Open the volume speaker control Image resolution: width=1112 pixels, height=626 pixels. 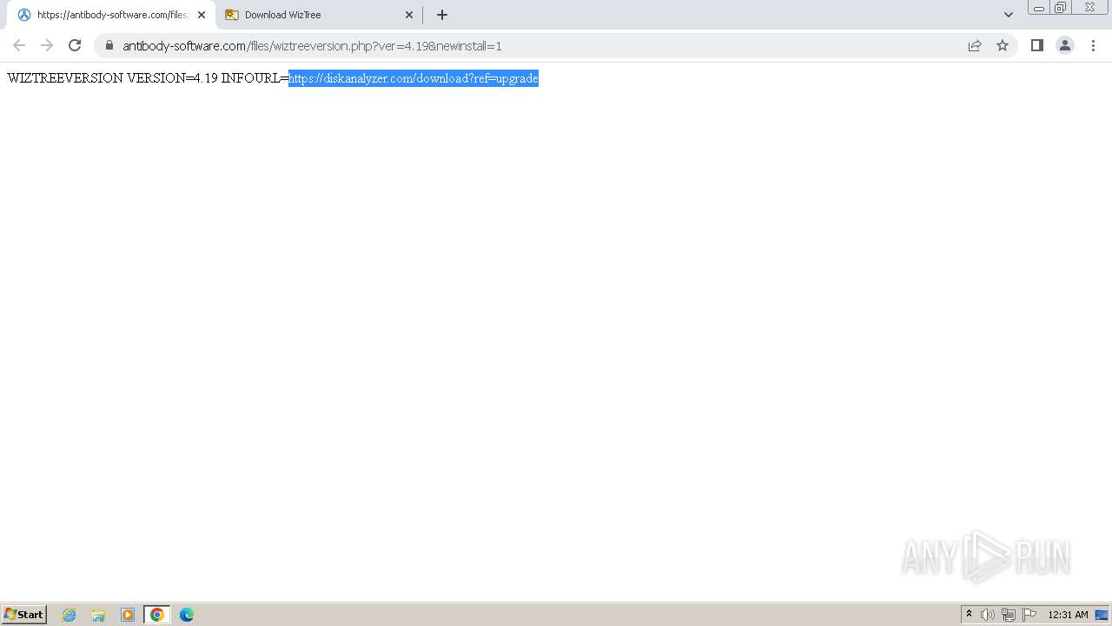pos(988,615)
